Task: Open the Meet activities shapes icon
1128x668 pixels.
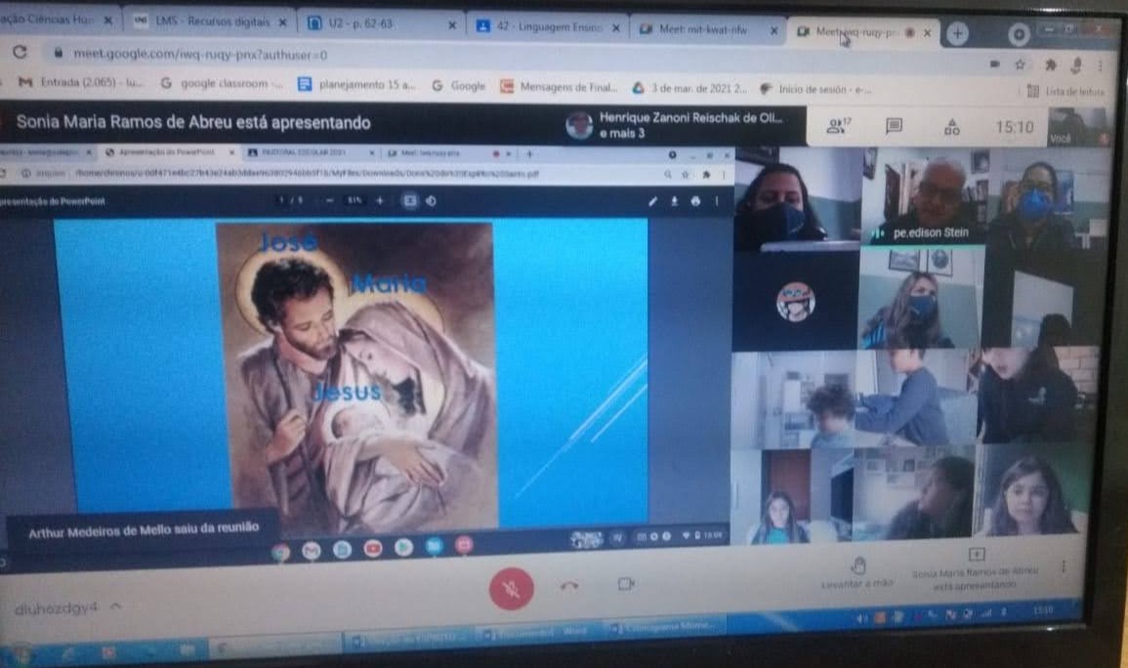Action: [x=952, y=127]
